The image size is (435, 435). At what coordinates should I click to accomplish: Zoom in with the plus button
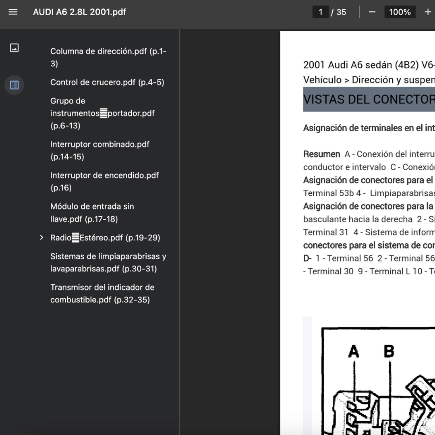click(x=428, y=12)
